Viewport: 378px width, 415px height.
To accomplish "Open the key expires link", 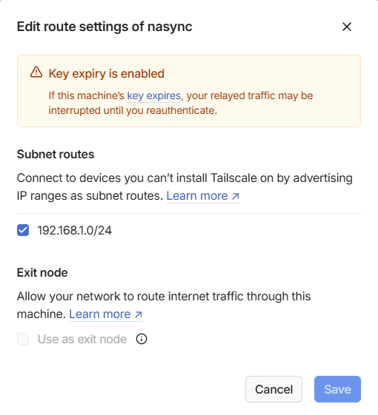I will point(154,96).
